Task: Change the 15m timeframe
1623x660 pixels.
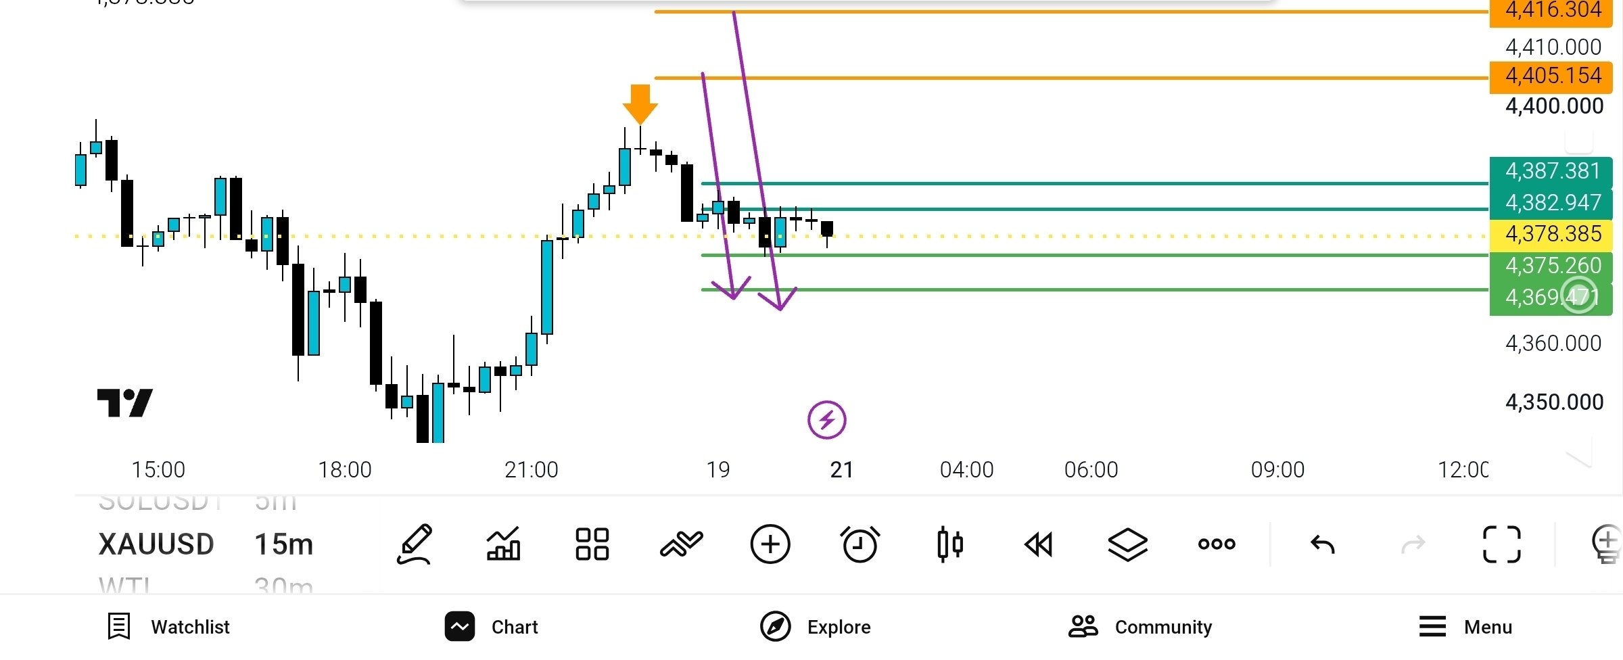Action: click(284, 544)
